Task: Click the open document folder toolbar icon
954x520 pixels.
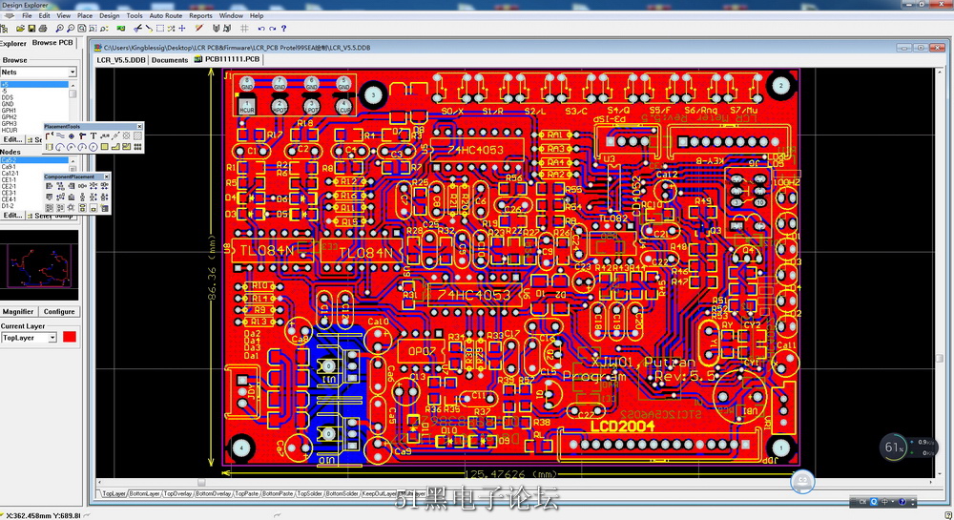Action: click(20, 29)
